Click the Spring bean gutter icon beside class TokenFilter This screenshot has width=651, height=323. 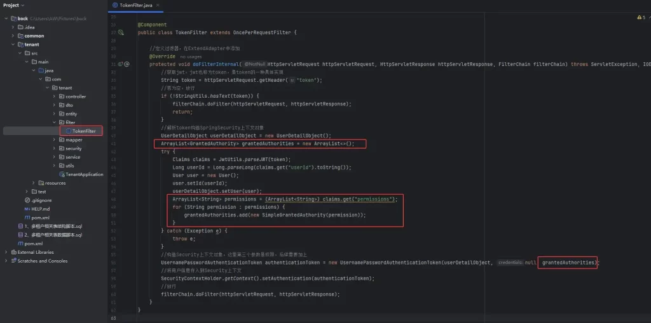(x=121, y=32)
